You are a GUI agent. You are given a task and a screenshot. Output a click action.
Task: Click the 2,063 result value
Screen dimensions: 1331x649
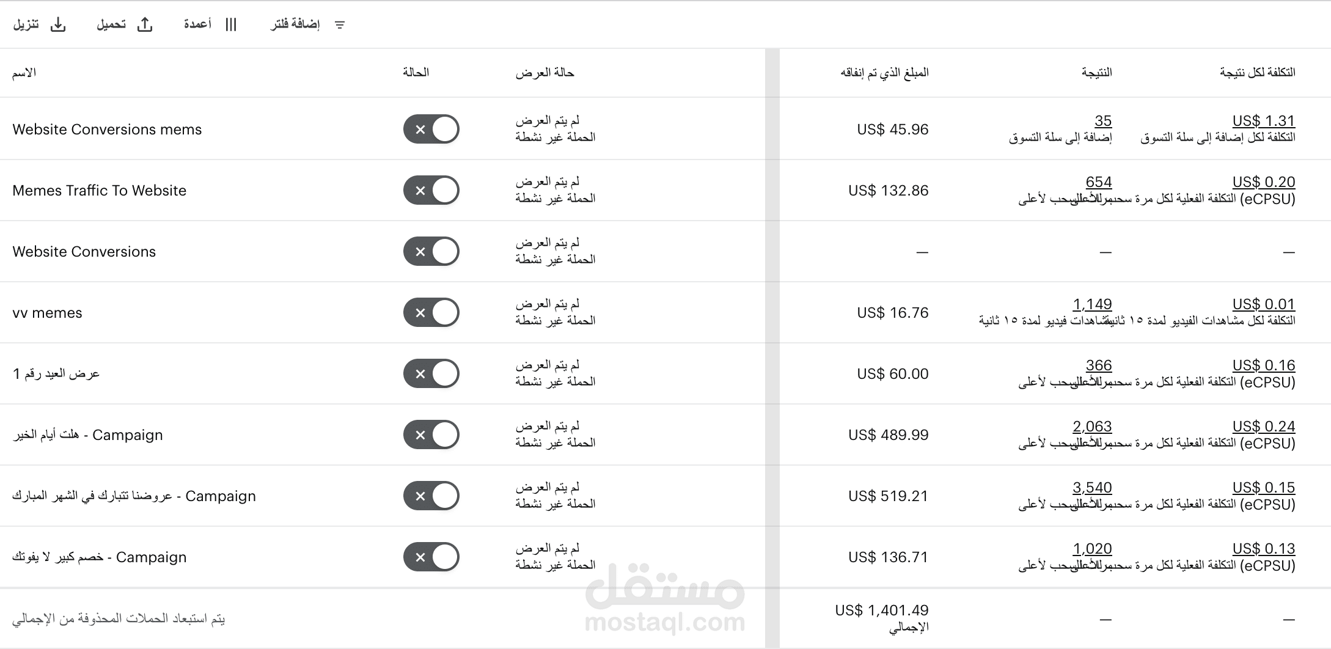pos(1092,426)
